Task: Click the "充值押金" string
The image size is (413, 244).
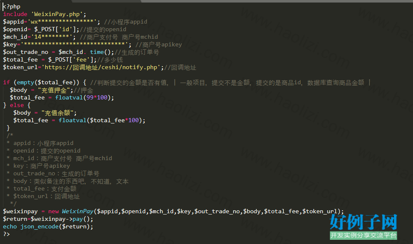Action: (x=54, y=90)
